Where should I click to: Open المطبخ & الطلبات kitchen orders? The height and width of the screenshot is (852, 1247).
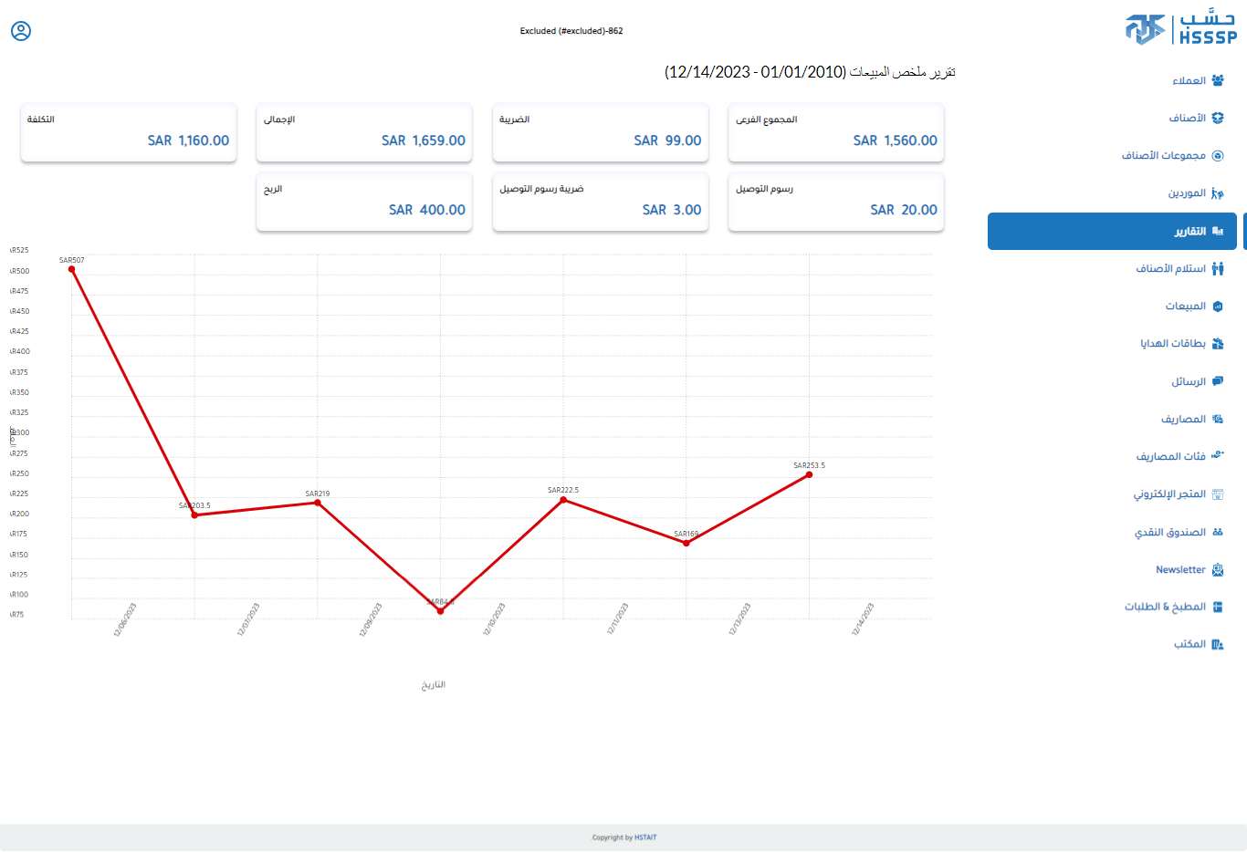(1165, 607)
